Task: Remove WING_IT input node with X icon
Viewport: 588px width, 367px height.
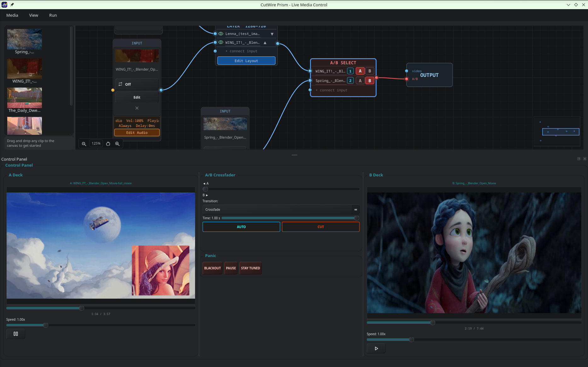Action: (x=137, y=108)
